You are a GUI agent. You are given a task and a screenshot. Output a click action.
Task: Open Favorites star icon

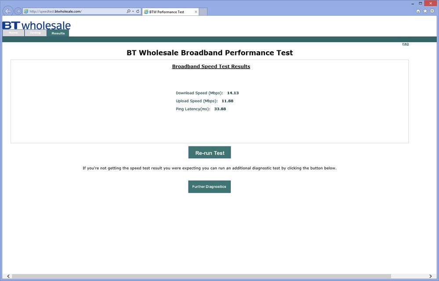[x=425, y=11]
